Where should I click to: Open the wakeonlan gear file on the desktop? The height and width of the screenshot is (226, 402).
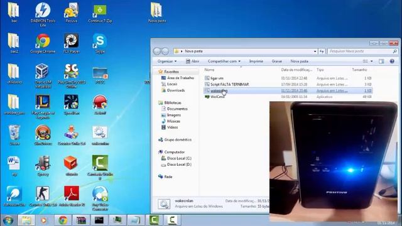point(100,135)
